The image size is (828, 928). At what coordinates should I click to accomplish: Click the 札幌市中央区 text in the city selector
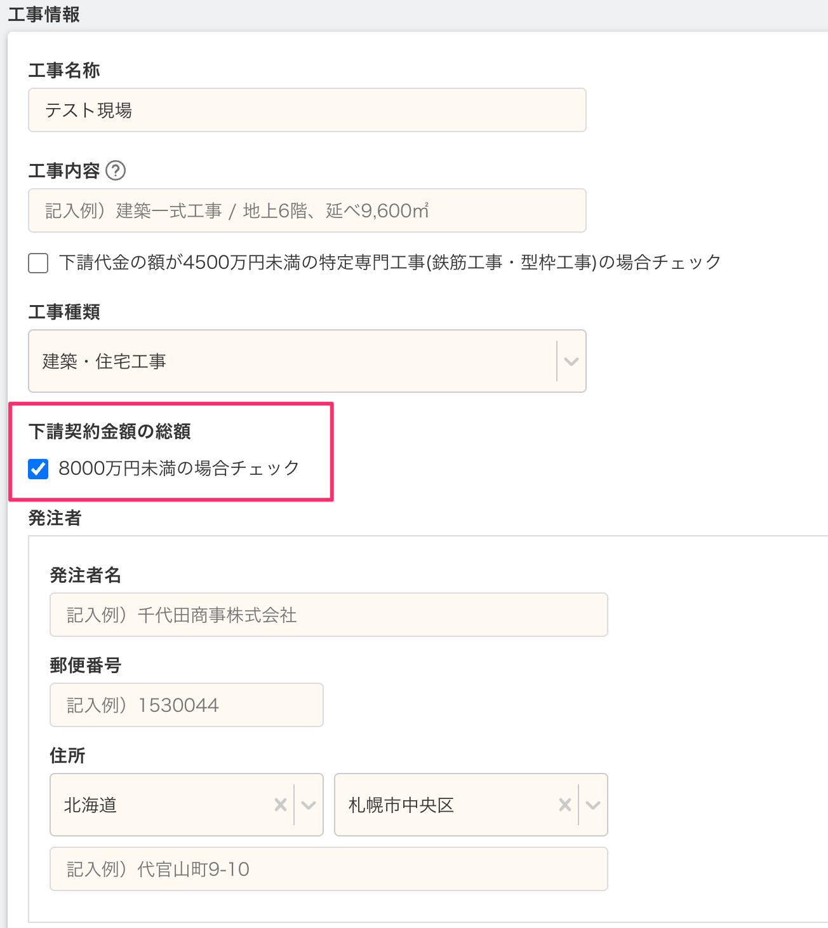point(401,805)
